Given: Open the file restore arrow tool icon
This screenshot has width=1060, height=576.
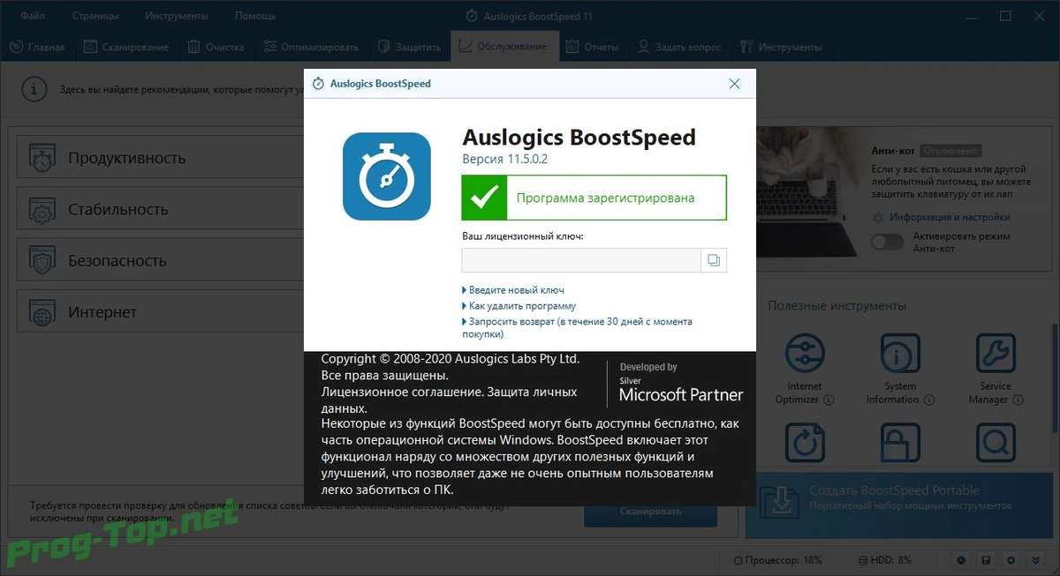Looking at the screenshot, I should (804, 444).
